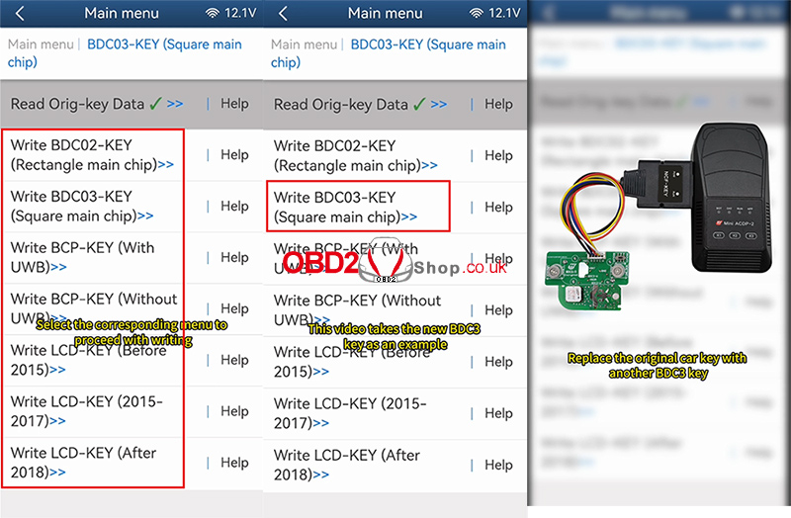Select Write BCP-KEY (With UWB), left screen
791x518 pixels.
click(x=82, y=257)
